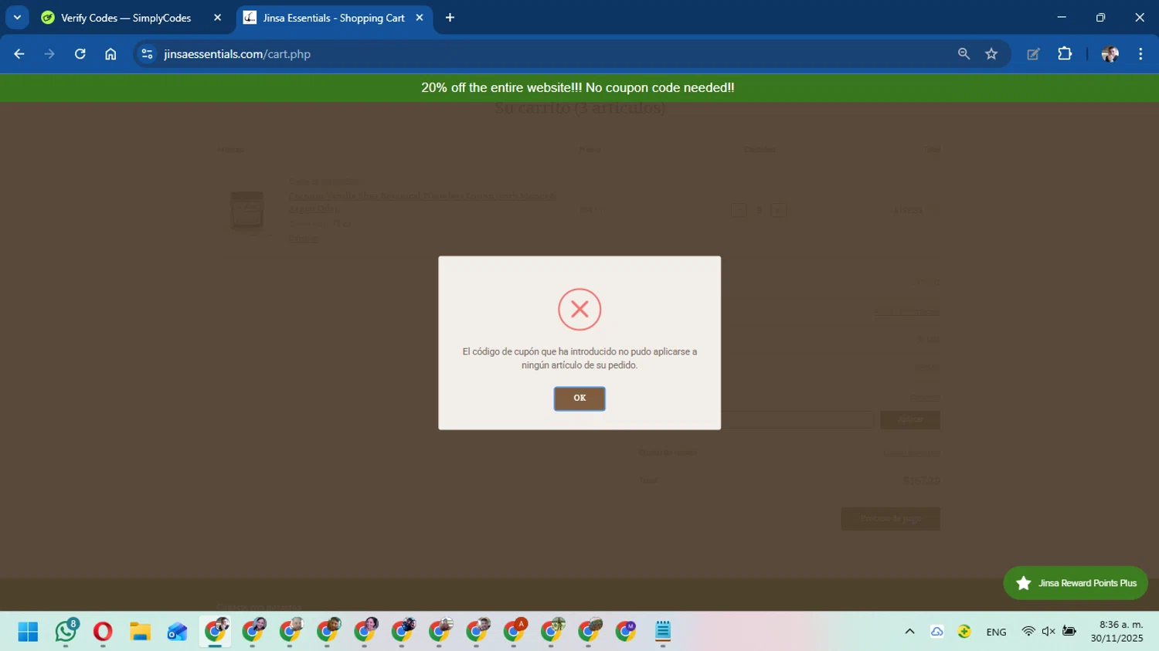Open Wi-Fi network settings in tray
Viewport: 1159px width, 651px height.
point(1028,632)
